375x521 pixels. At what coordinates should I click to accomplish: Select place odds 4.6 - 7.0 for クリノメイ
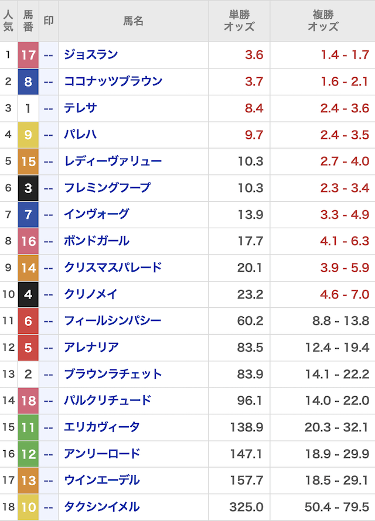pos(345,294)
